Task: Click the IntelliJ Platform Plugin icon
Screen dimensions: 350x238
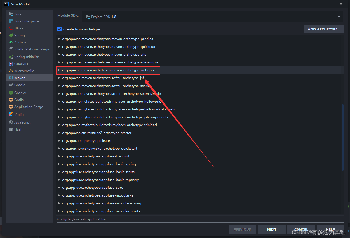Action: 11,49
